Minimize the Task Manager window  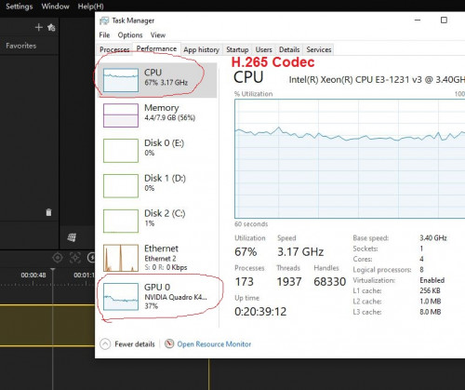418,20
